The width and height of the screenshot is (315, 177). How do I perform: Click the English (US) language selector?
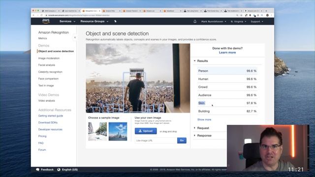(70, 170)
